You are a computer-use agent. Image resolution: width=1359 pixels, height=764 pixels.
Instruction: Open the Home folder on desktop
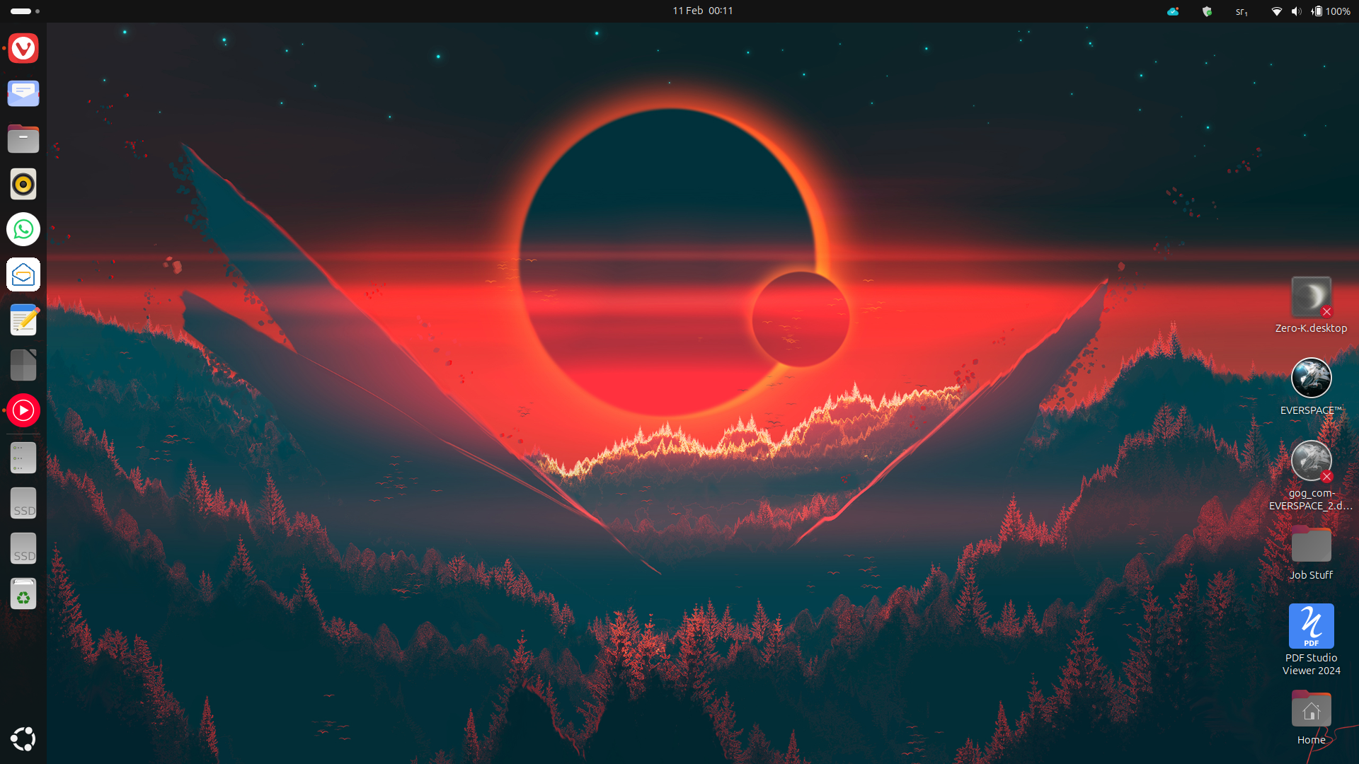point(1311,717)
